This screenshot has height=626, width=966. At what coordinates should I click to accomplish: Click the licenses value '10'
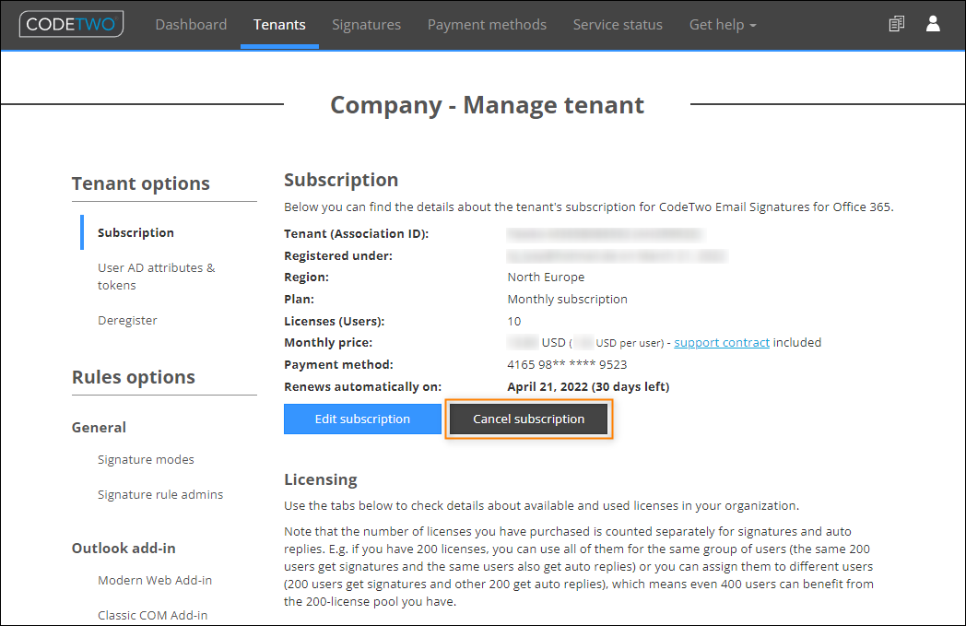click(513, 322)
